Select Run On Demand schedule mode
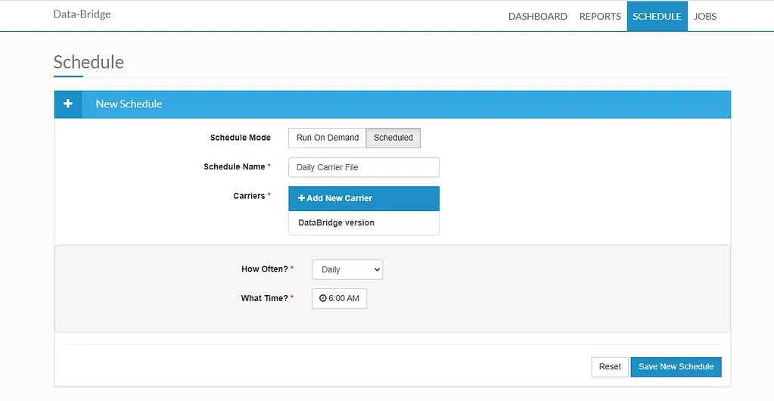The width and height of the screenshot is (774, 401). tap(328, 138)
